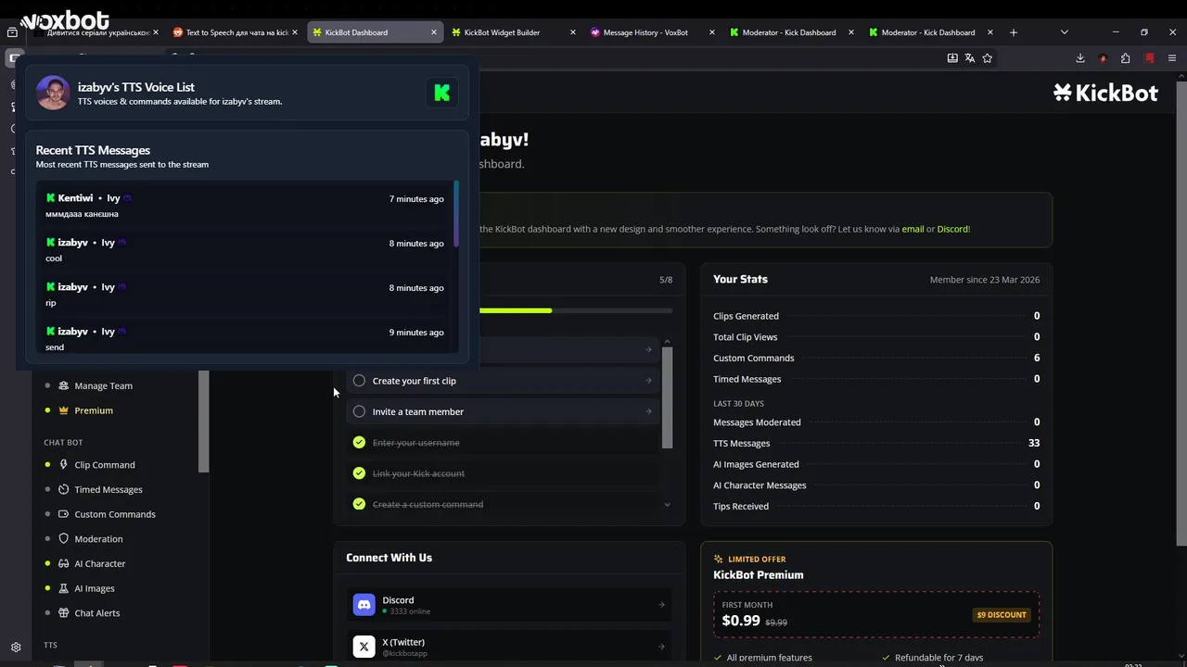
Task: Switch to the Text to Speech для чата tab
Action: [x=236, y=32]
